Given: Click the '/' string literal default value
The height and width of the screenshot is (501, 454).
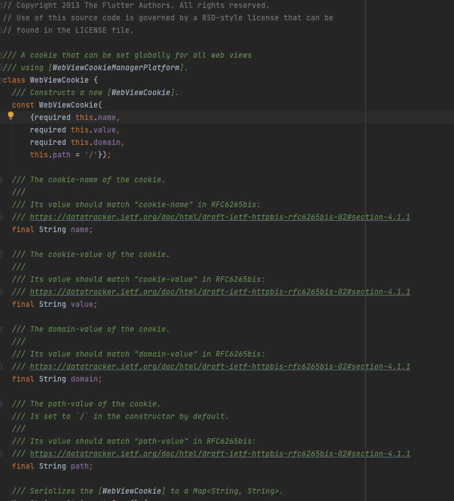Looking at the screenshot, I should tap(91, 155).
